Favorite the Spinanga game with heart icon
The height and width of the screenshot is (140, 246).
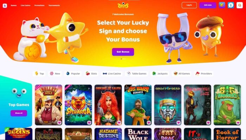click(89, 122)
